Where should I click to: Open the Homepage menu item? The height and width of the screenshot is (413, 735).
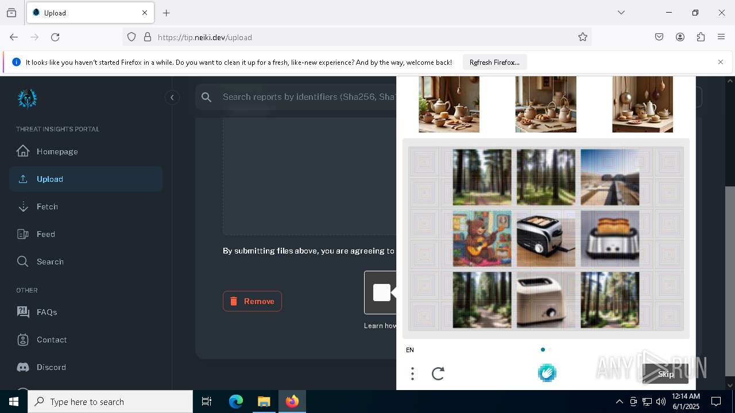[x=86, y=151]
